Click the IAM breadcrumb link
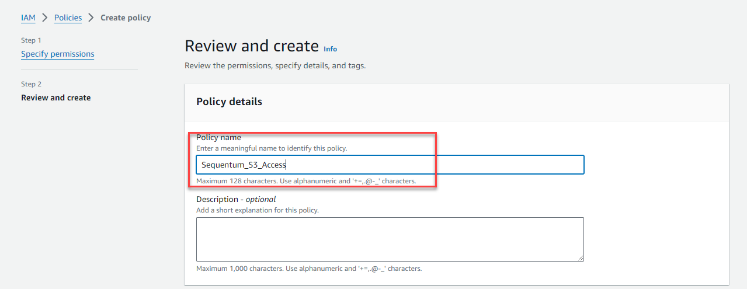This screenshot has height=289, width=747. point(28,18)
